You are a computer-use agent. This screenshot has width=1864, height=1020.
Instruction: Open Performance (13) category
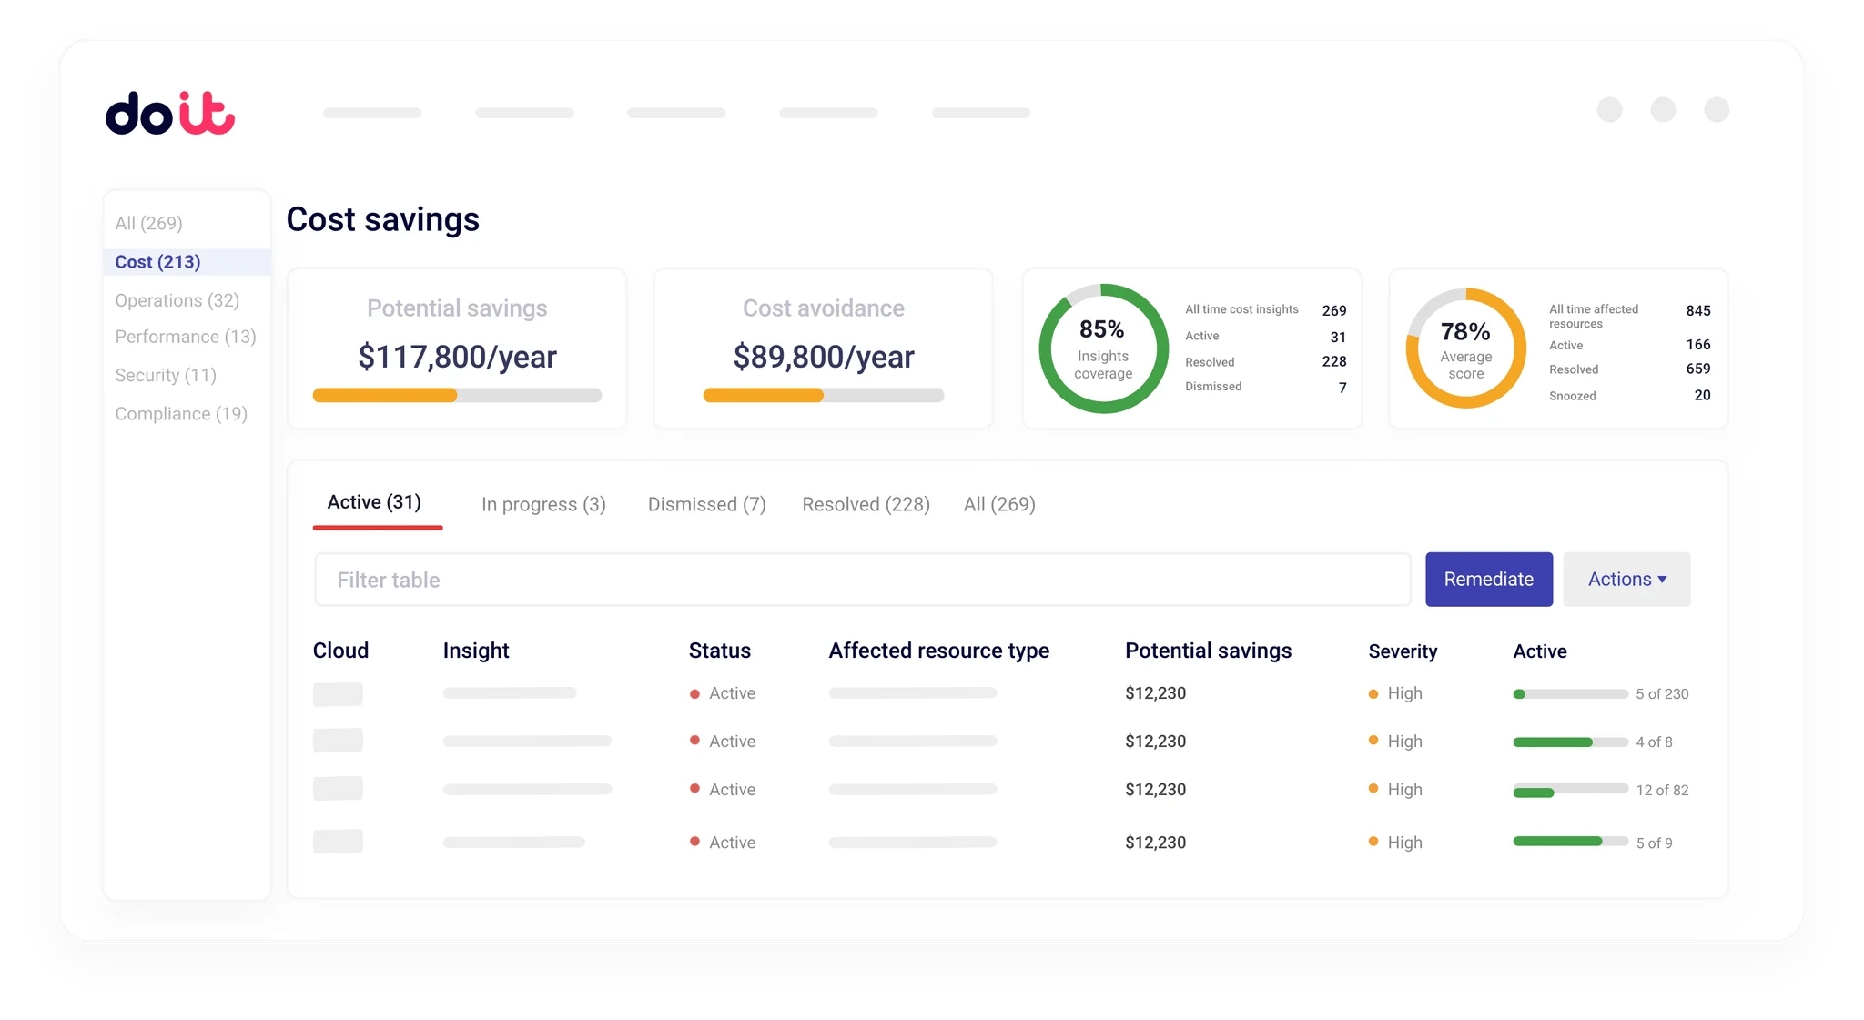pos(186,337)
